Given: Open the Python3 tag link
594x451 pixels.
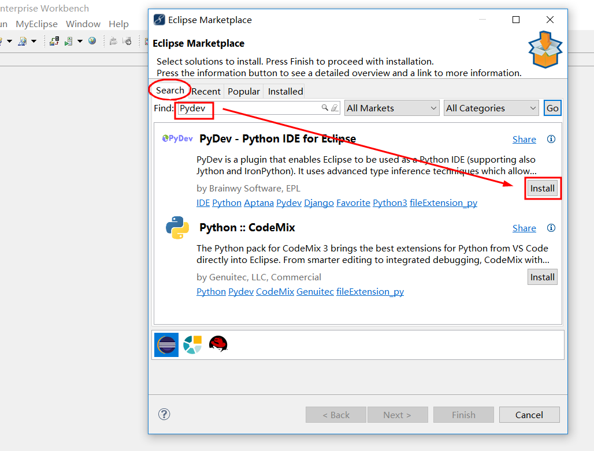Looking at the screenshot, I should 390,203.
